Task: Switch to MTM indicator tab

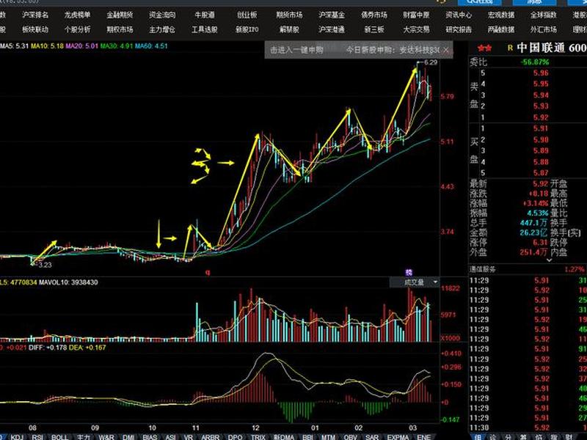Action: pyautogui.click(x=329, y=436)
